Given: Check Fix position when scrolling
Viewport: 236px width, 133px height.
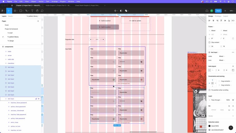Looking at the screenshot, I should 209,90.
